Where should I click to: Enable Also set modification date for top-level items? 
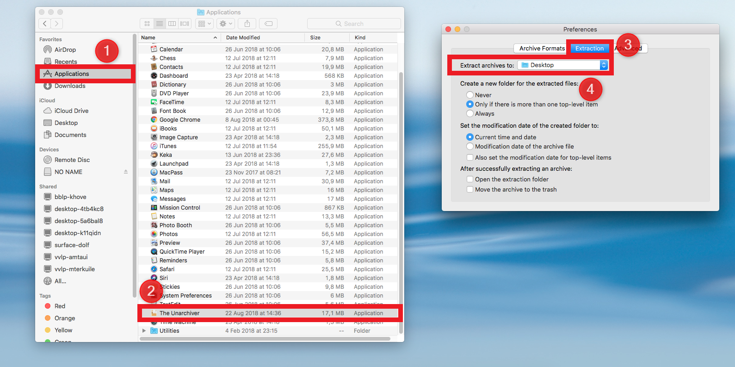pyautogui.click(x=470, y=157)
